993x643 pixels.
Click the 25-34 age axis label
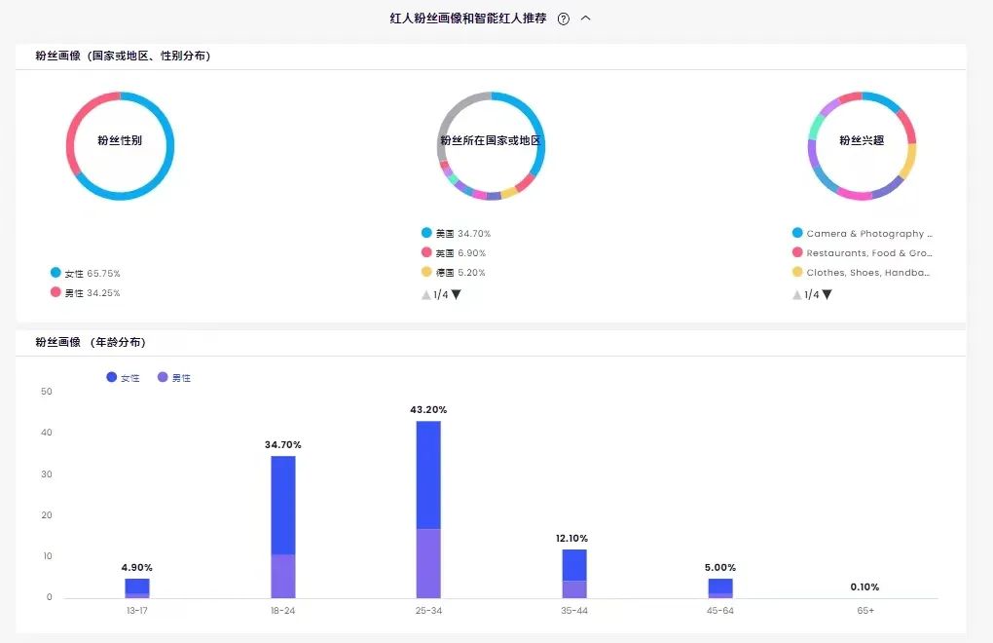428,611
